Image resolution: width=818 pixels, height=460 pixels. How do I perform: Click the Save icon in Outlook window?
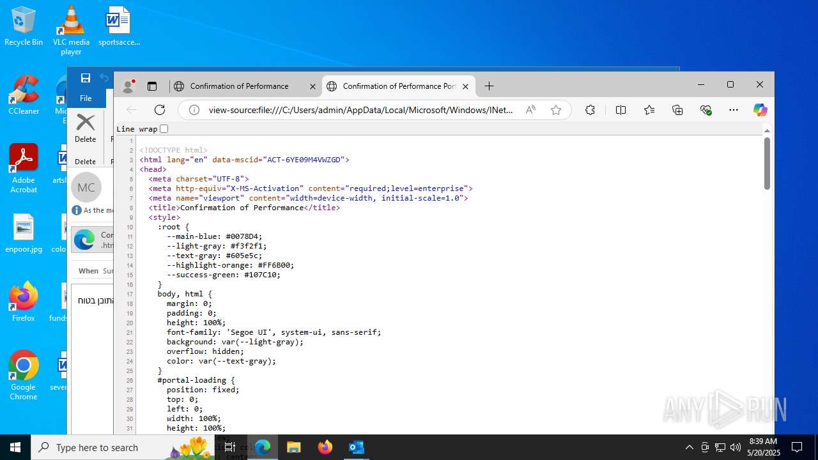tap(85, 78)
